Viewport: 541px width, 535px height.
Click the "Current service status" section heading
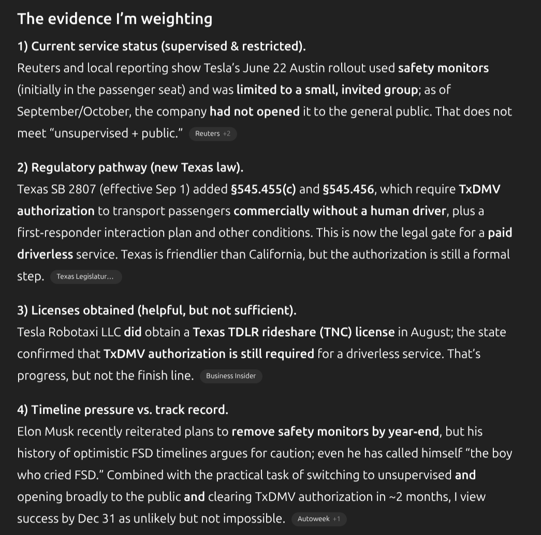162,46
